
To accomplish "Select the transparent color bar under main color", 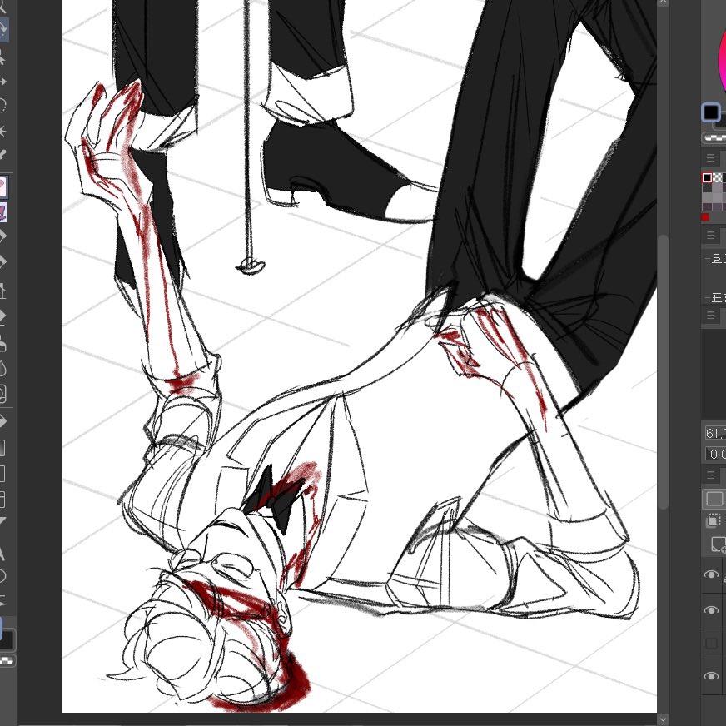I will pyautogui.click(x=714, y=137).
